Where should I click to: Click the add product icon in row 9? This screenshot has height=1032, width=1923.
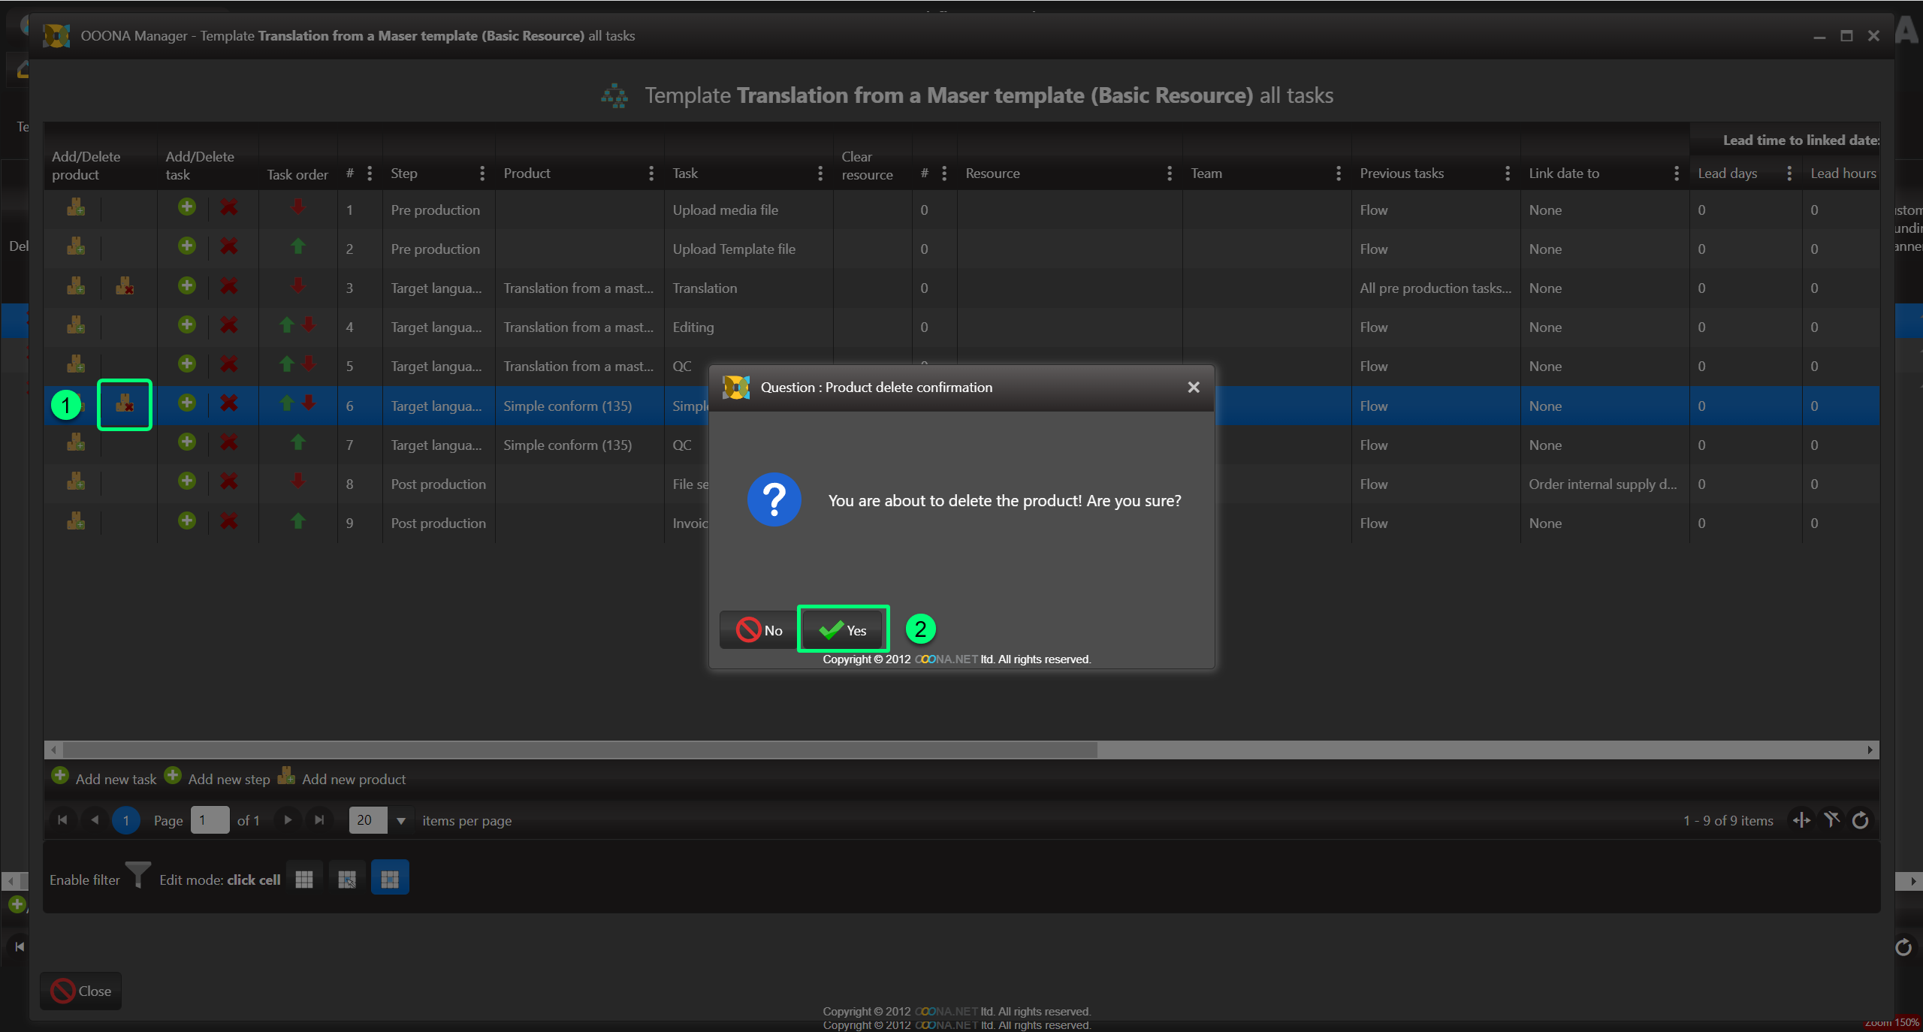[x=76, y=521]
